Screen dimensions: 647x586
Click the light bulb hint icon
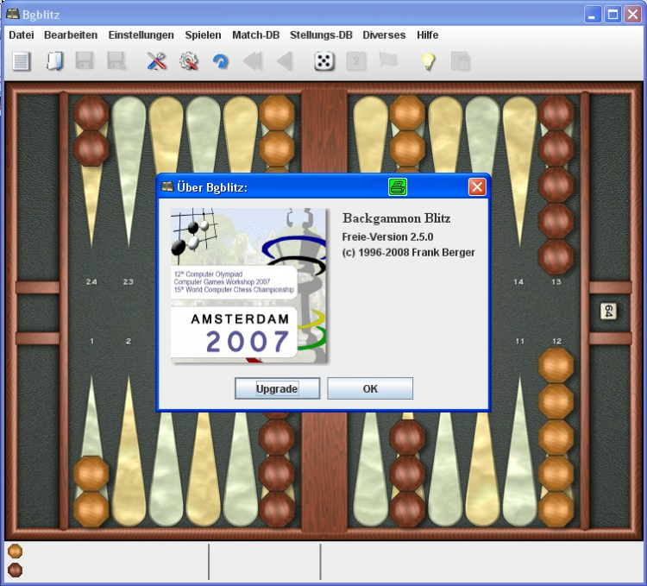click(x=428, y=61)
